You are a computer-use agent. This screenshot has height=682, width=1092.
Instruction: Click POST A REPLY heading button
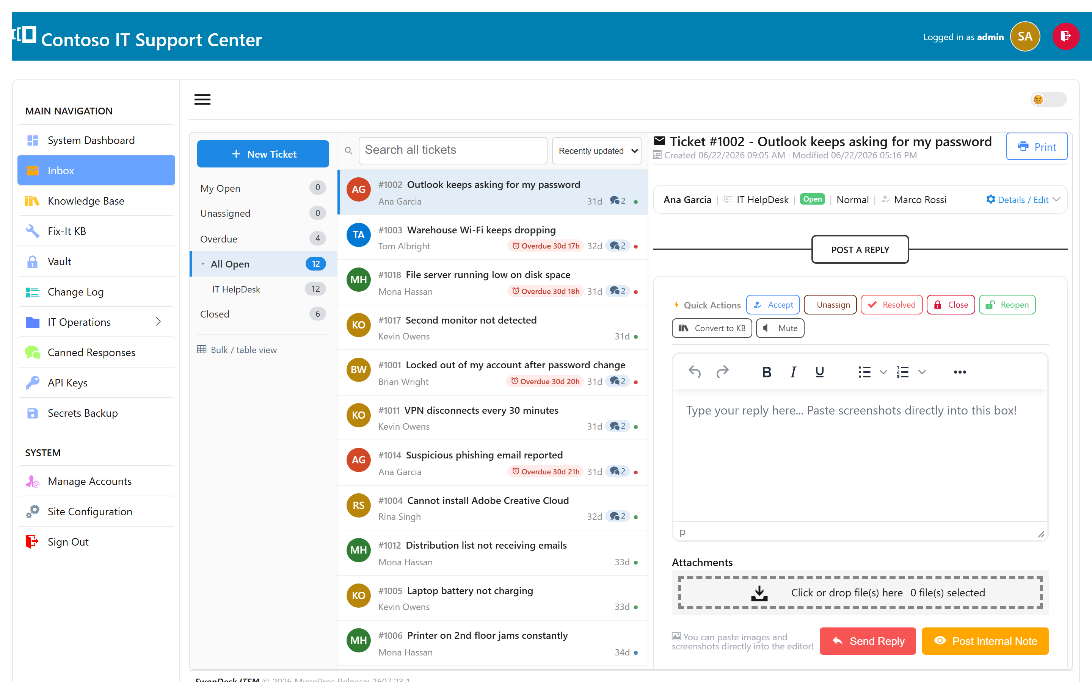pos(860,249)
